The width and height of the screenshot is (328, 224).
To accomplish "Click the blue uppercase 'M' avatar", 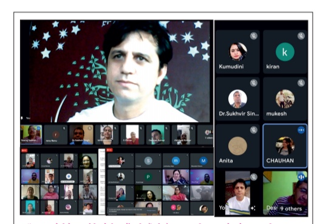I will [x=203, y=161].
